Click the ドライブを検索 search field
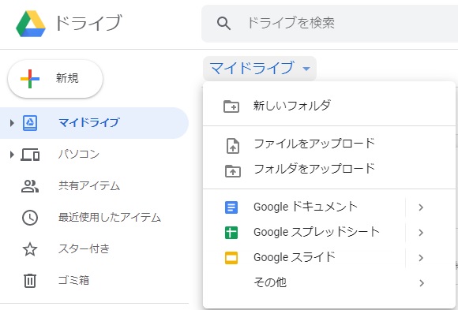 click(x=329, y=24)
